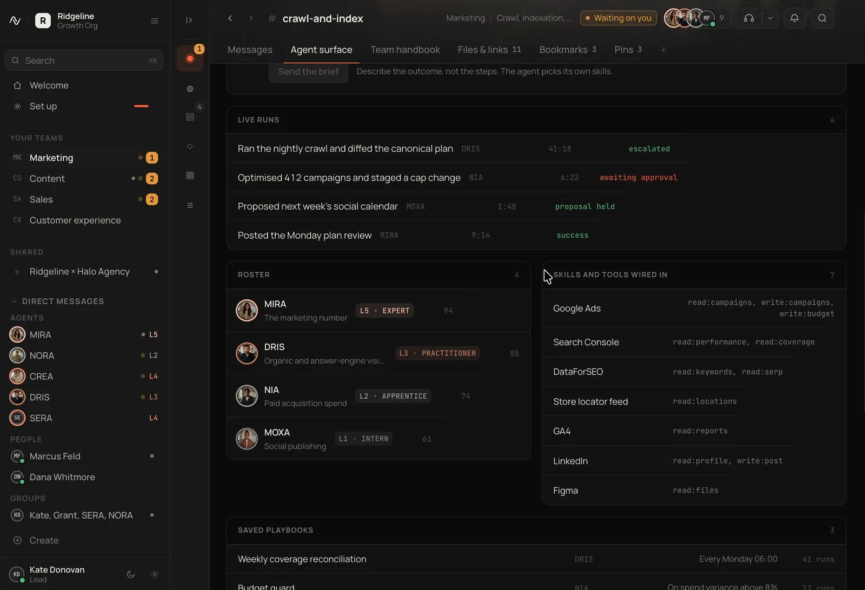Open NIA's avatar in the roster
The width and height of the screenshot is (865, 590).
247,396
